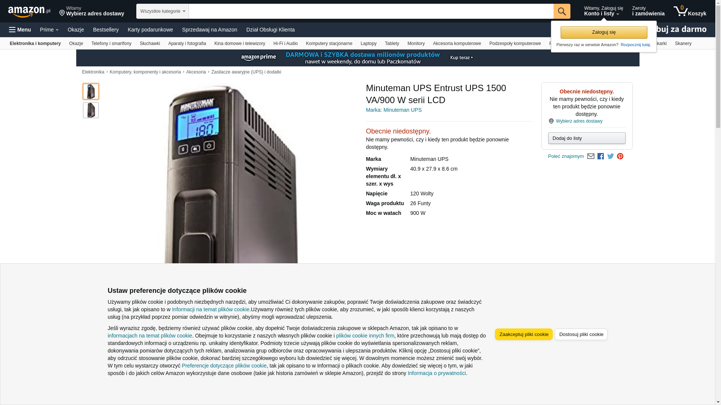Click the search magnifier button
The height and width of the screenshot is (405, 721).
click(562, 11)
